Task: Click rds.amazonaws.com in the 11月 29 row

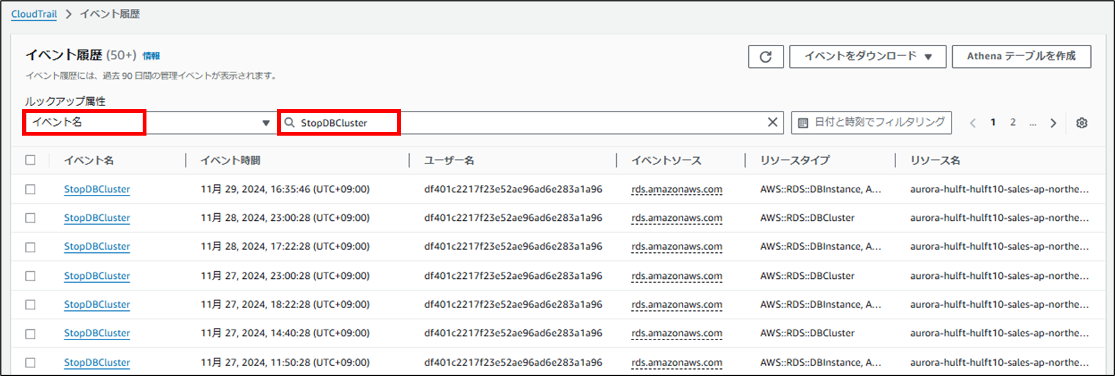Action: click(677, 189)
